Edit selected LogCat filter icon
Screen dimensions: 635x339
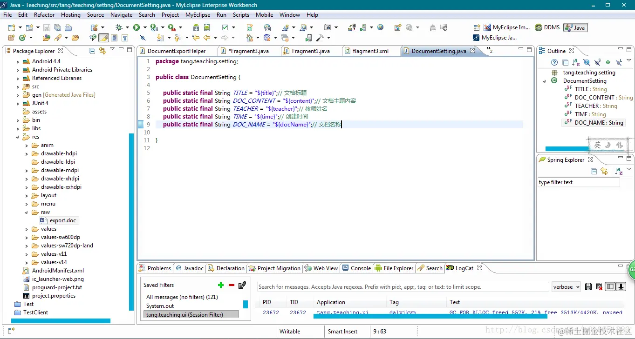click(x=242, y=285)
